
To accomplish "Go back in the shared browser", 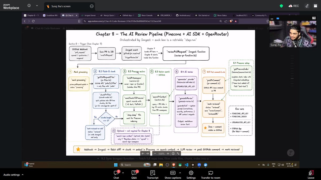I will click(x=25, y=21).
